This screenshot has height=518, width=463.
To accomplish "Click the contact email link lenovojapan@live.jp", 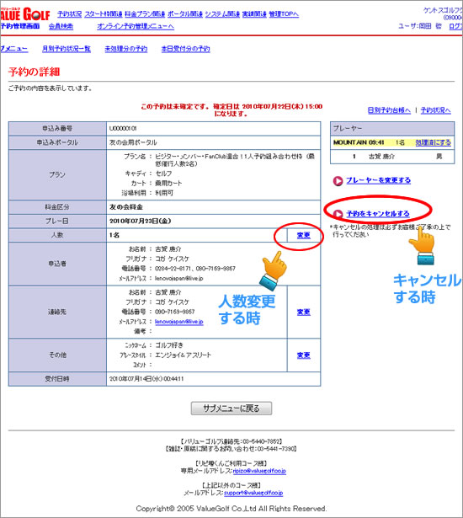I will pyautogui.click(x=179, y=322).
